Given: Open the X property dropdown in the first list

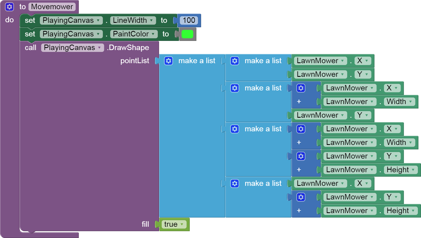Looking at the screenshot, I should pos(363,61).
